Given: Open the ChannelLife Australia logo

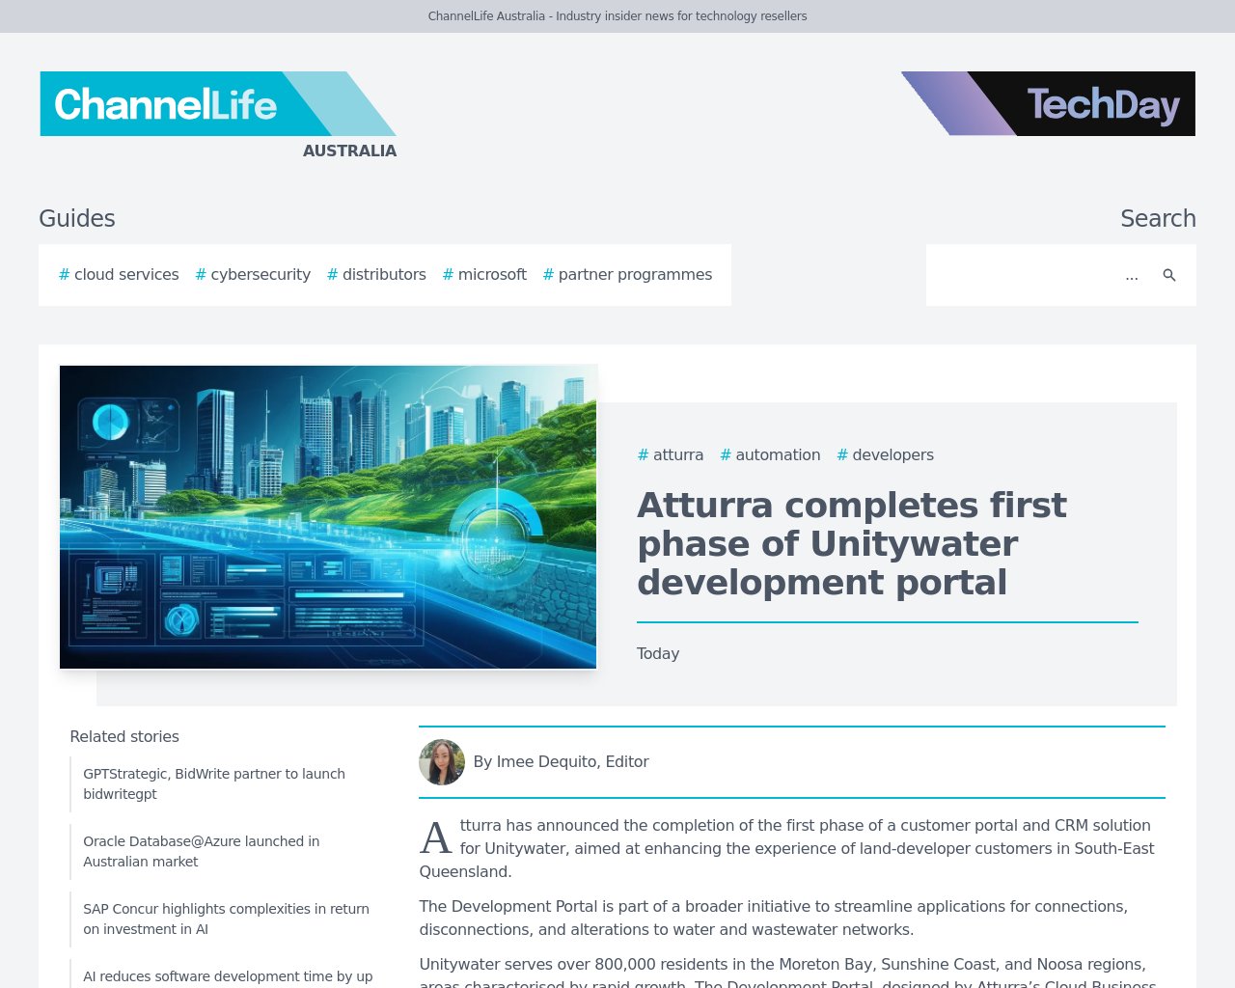Looking at the screenshot, I should 218,115.
